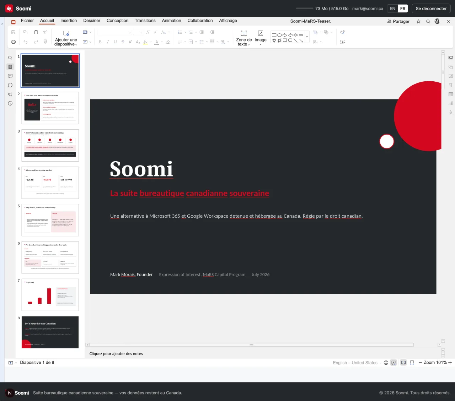Open the Ajouter une diapositive dropdown

(66, 42)
